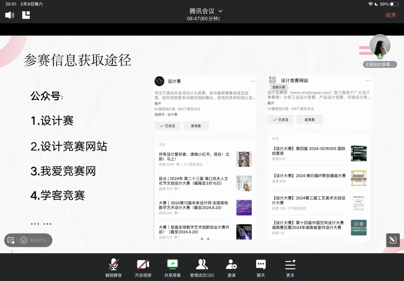Tap the speaker audio icon
Image resolution: width=404 pixels, height=281 pixels.
coord(10,15)
